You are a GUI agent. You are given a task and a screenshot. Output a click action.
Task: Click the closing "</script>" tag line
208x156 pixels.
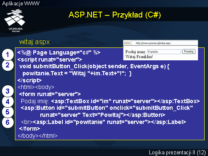pos(30,80)
